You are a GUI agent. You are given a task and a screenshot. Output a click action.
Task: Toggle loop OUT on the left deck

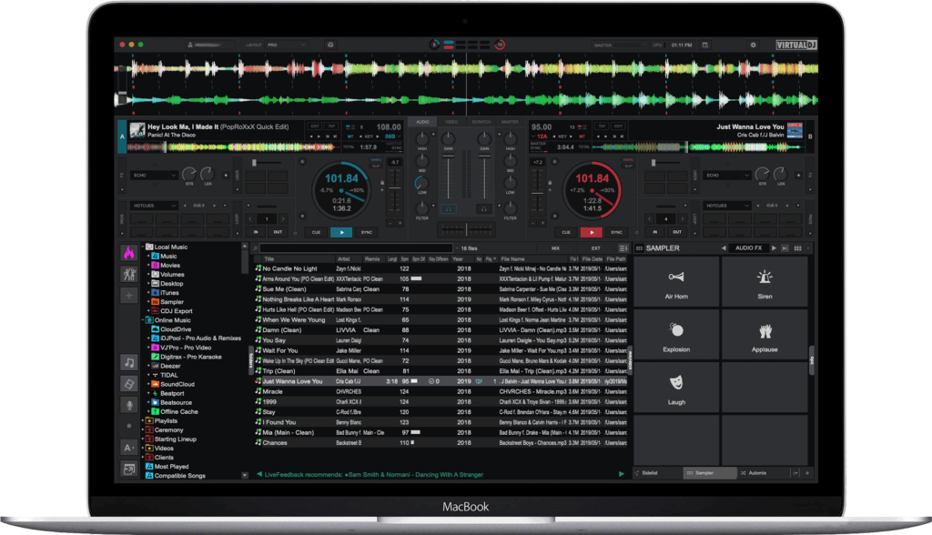[278, 232]
